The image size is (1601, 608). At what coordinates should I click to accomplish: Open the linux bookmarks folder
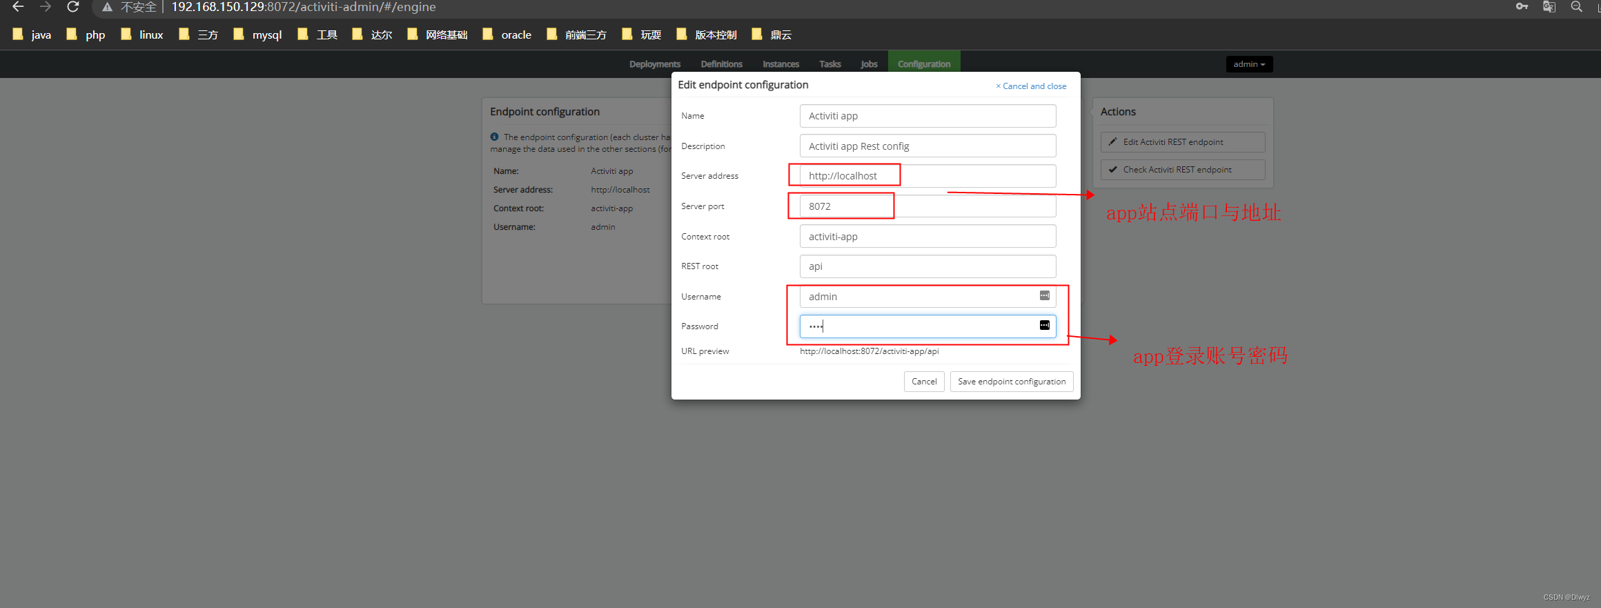tap(141, 35)
